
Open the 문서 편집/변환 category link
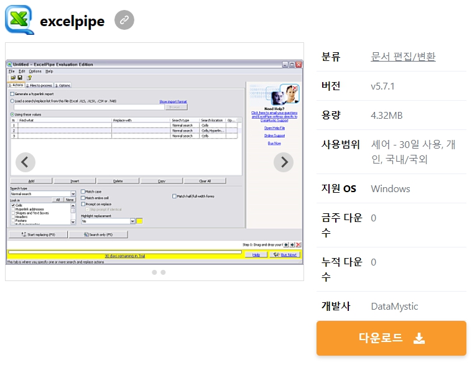pos(403,57)
